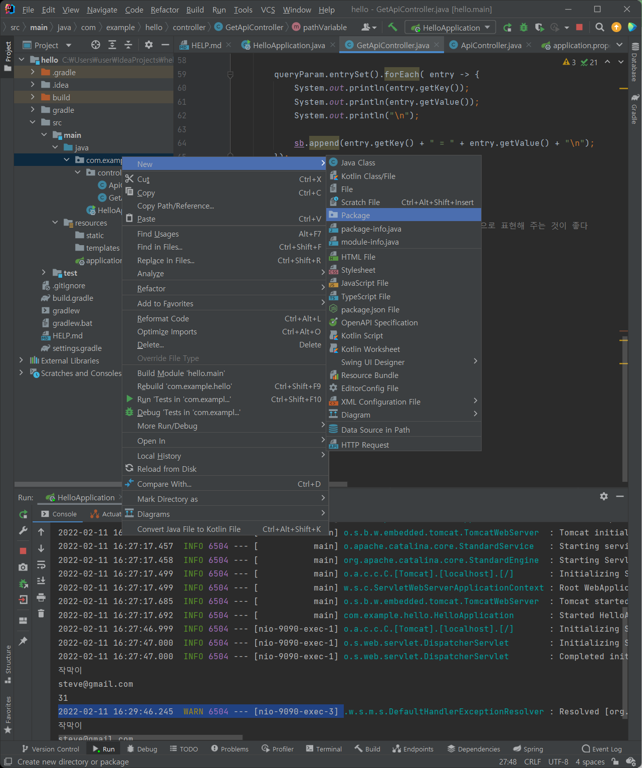Expand Scratches and Consoles node
Screen dimensions: 642x768
tap(21, 373)
